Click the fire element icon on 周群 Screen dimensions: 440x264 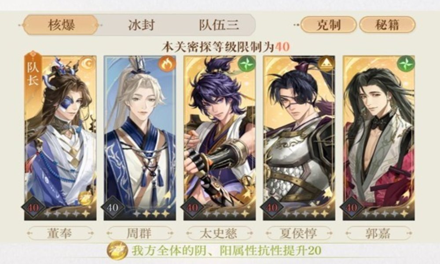pyautogui.click(x=167, y=64)
